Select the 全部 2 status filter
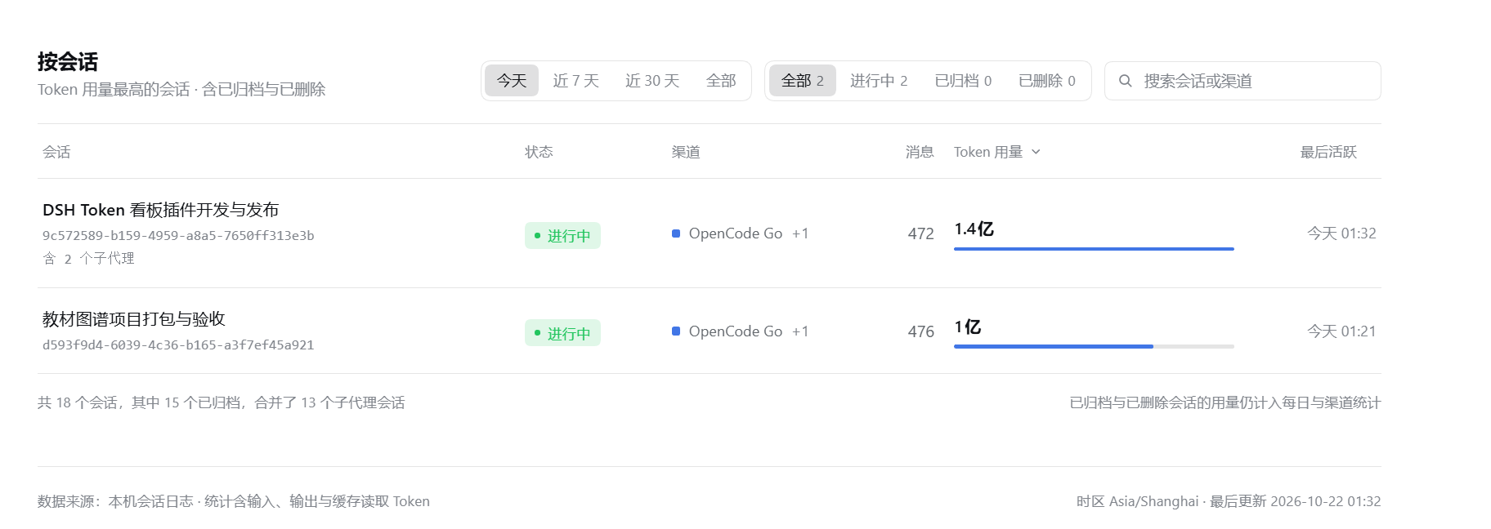The width and height of the screenshot is (1491, 529). click(x=802, y=81)
